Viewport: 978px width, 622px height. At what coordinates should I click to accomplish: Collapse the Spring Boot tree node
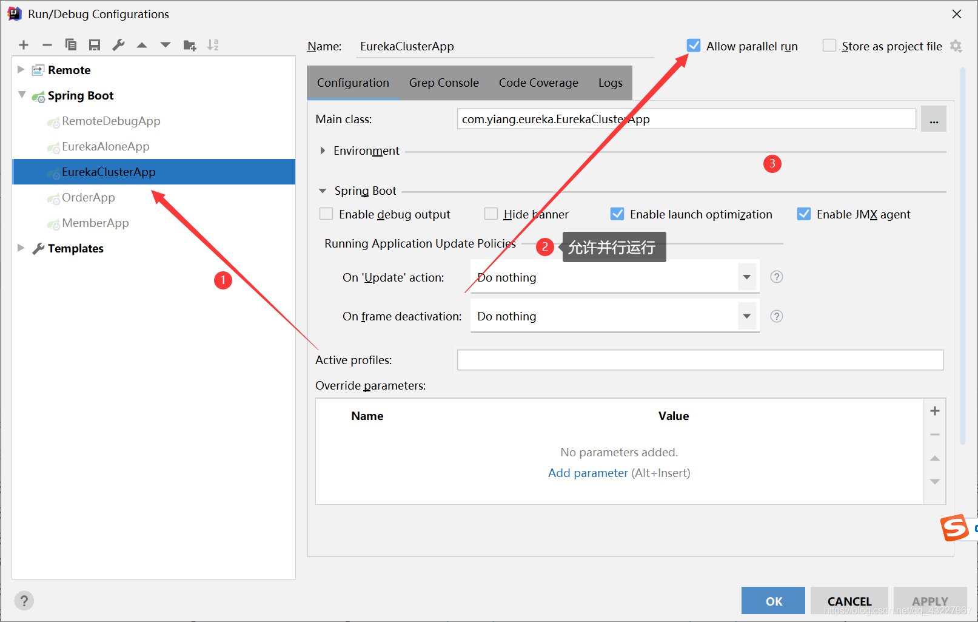click(x=22, y=95)
